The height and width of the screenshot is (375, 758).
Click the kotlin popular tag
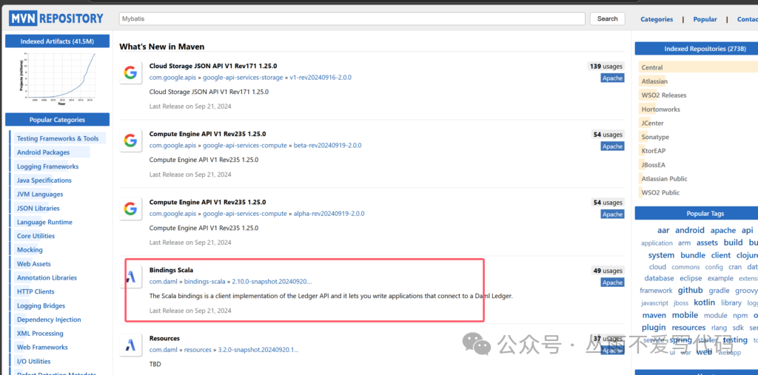click(705, 303)
